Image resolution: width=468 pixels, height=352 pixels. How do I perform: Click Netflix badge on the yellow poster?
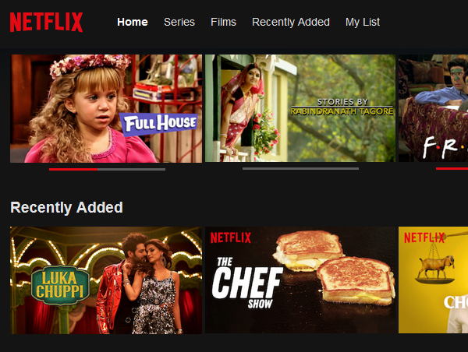(x=424, y=238)
